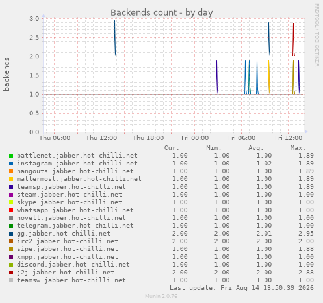Select gg.jabber.hot-chilli.net legend label
This screenshot has width=323, height=303.
pyautogui.click(x=64, y=234)
